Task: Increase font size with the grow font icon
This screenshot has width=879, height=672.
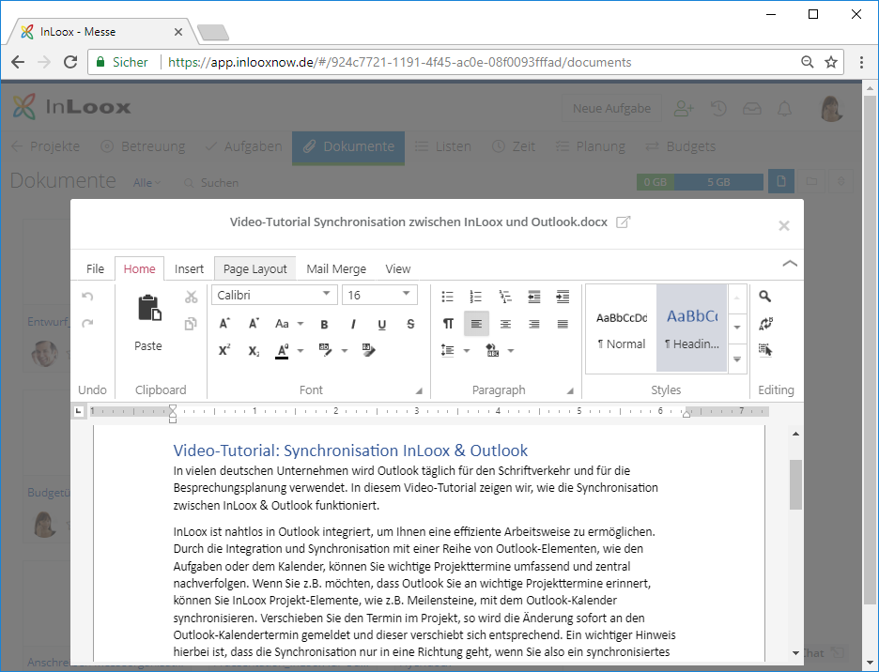Action: (x=224, y=324)
